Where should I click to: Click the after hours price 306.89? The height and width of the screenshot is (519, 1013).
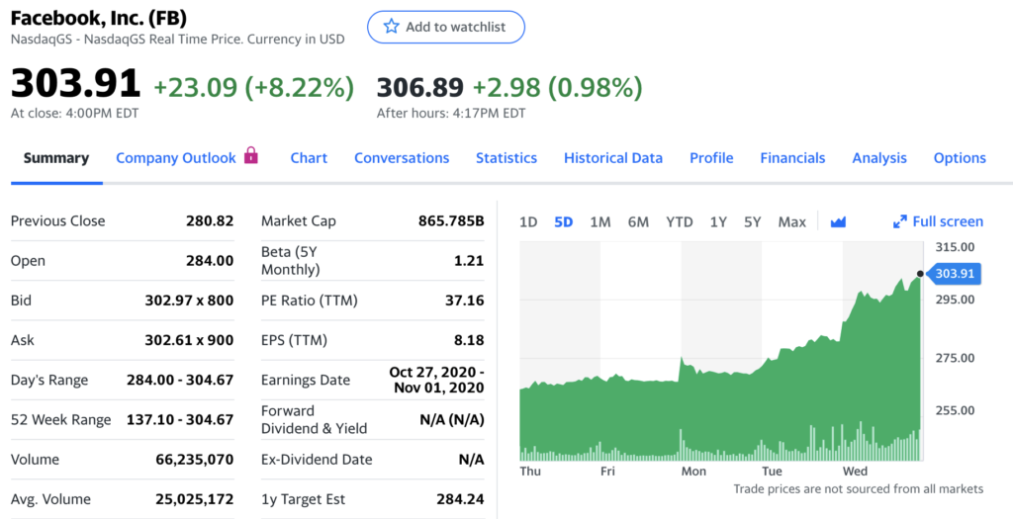(x=420, y=87)
